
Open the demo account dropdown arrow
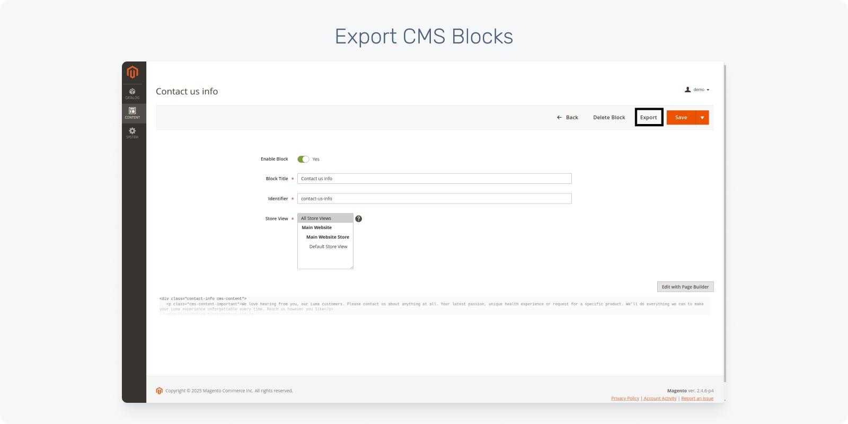[708, 90]
